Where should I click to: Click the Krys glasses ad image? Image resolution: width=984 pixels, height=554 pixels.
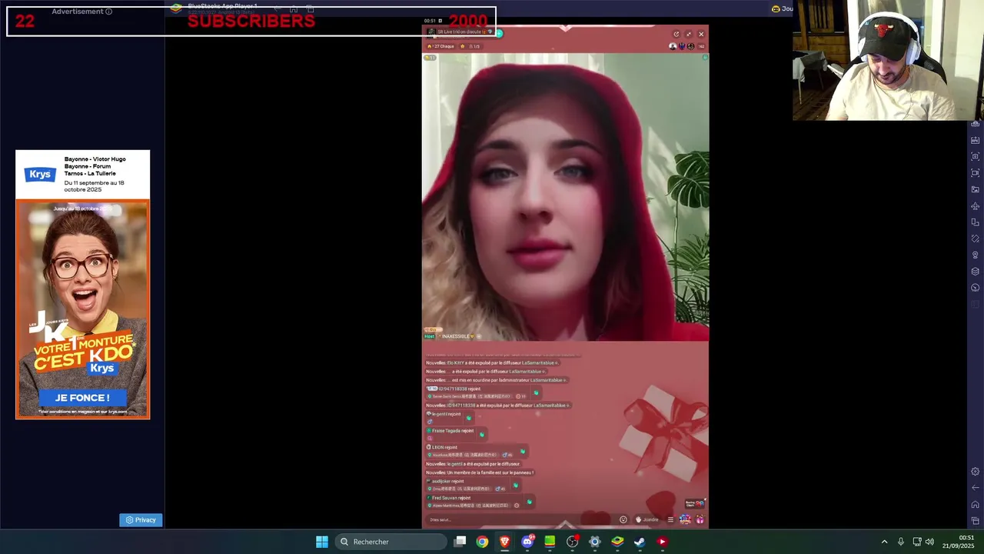pyautogui.click(x=82, y=309)
